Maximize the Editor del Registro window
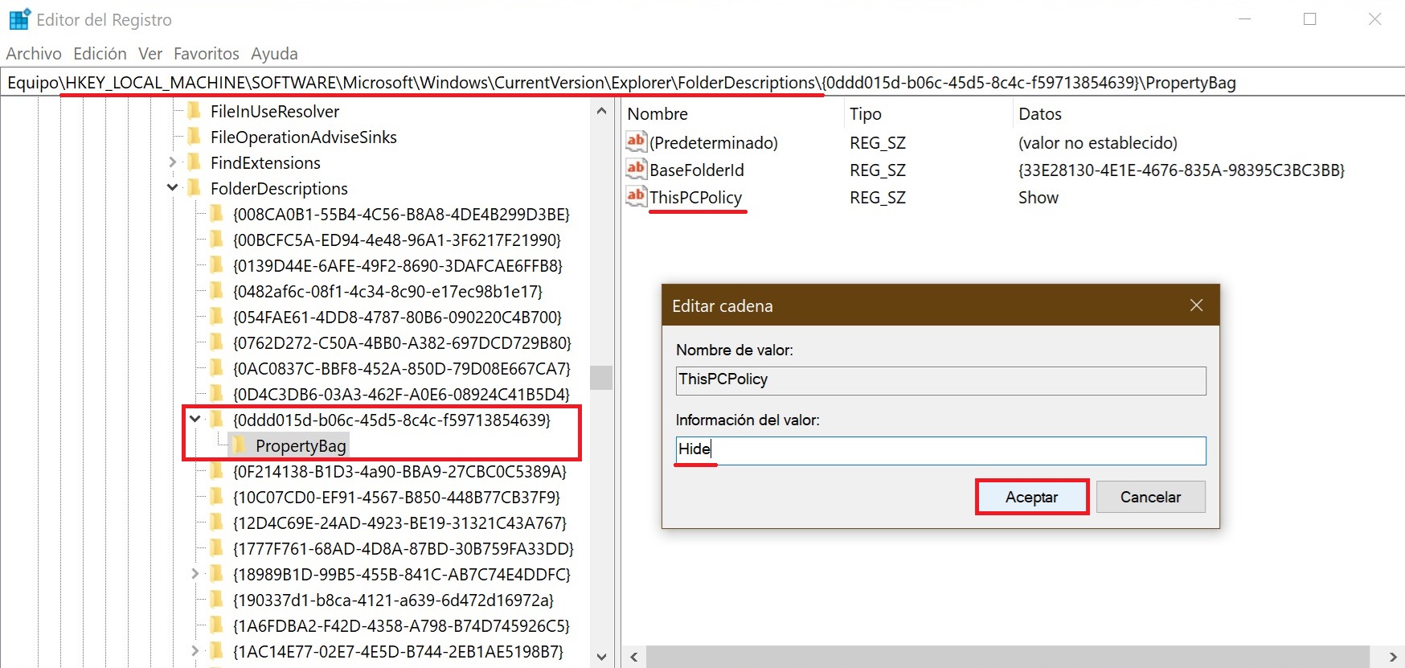1405x668 pixels. [1310, 19]
